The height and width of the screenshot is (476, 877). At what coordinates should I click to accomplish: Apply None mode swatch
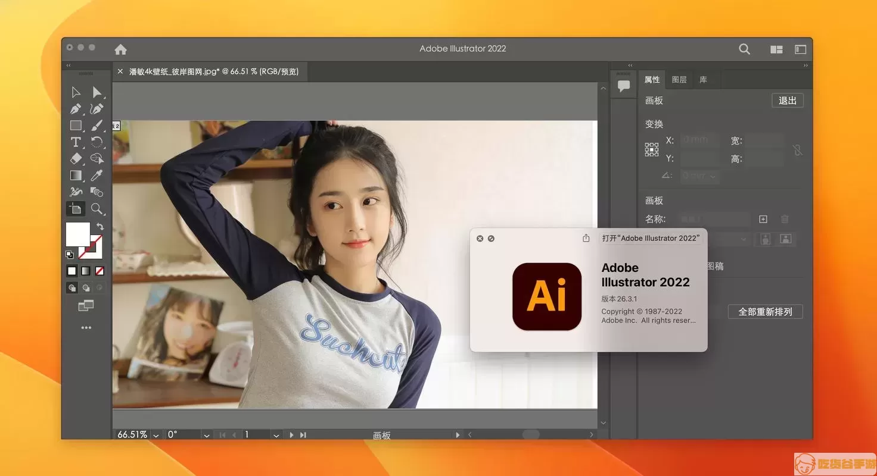click(99, 271)
